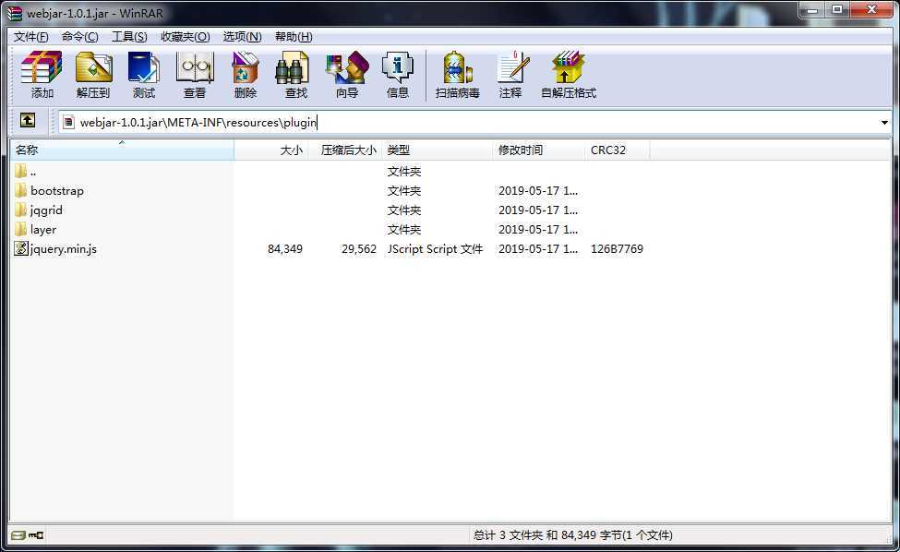Click the CRC32 value 126B7769
Screen dimensions: 900x552
point(617,249)
